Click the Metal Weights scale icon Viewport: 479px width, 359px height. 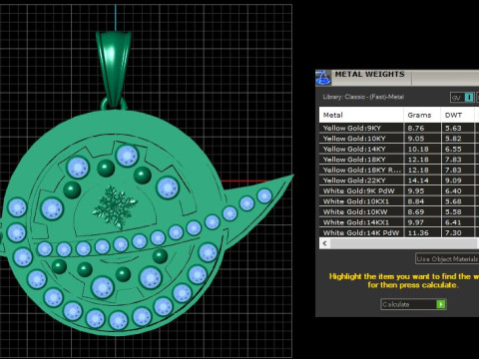(323, 78)
